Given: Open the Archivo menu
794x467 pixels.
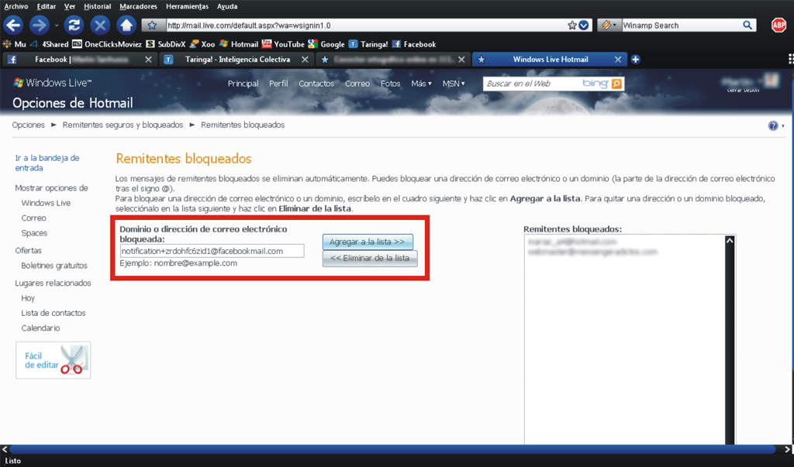Looking at the screenshot, I should pyautogui.click(x=16, y=6).
